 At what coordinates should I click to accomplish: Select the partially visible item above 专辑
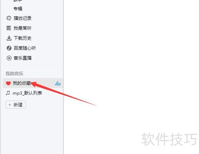pyautogui.click(x=18, y=1)
